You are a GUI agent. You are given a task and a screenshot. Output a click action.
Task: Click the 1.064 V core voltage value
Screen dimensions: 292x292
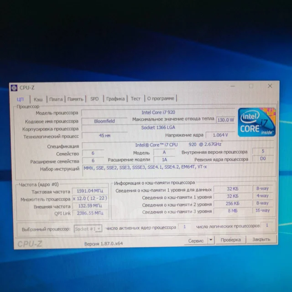220,135
